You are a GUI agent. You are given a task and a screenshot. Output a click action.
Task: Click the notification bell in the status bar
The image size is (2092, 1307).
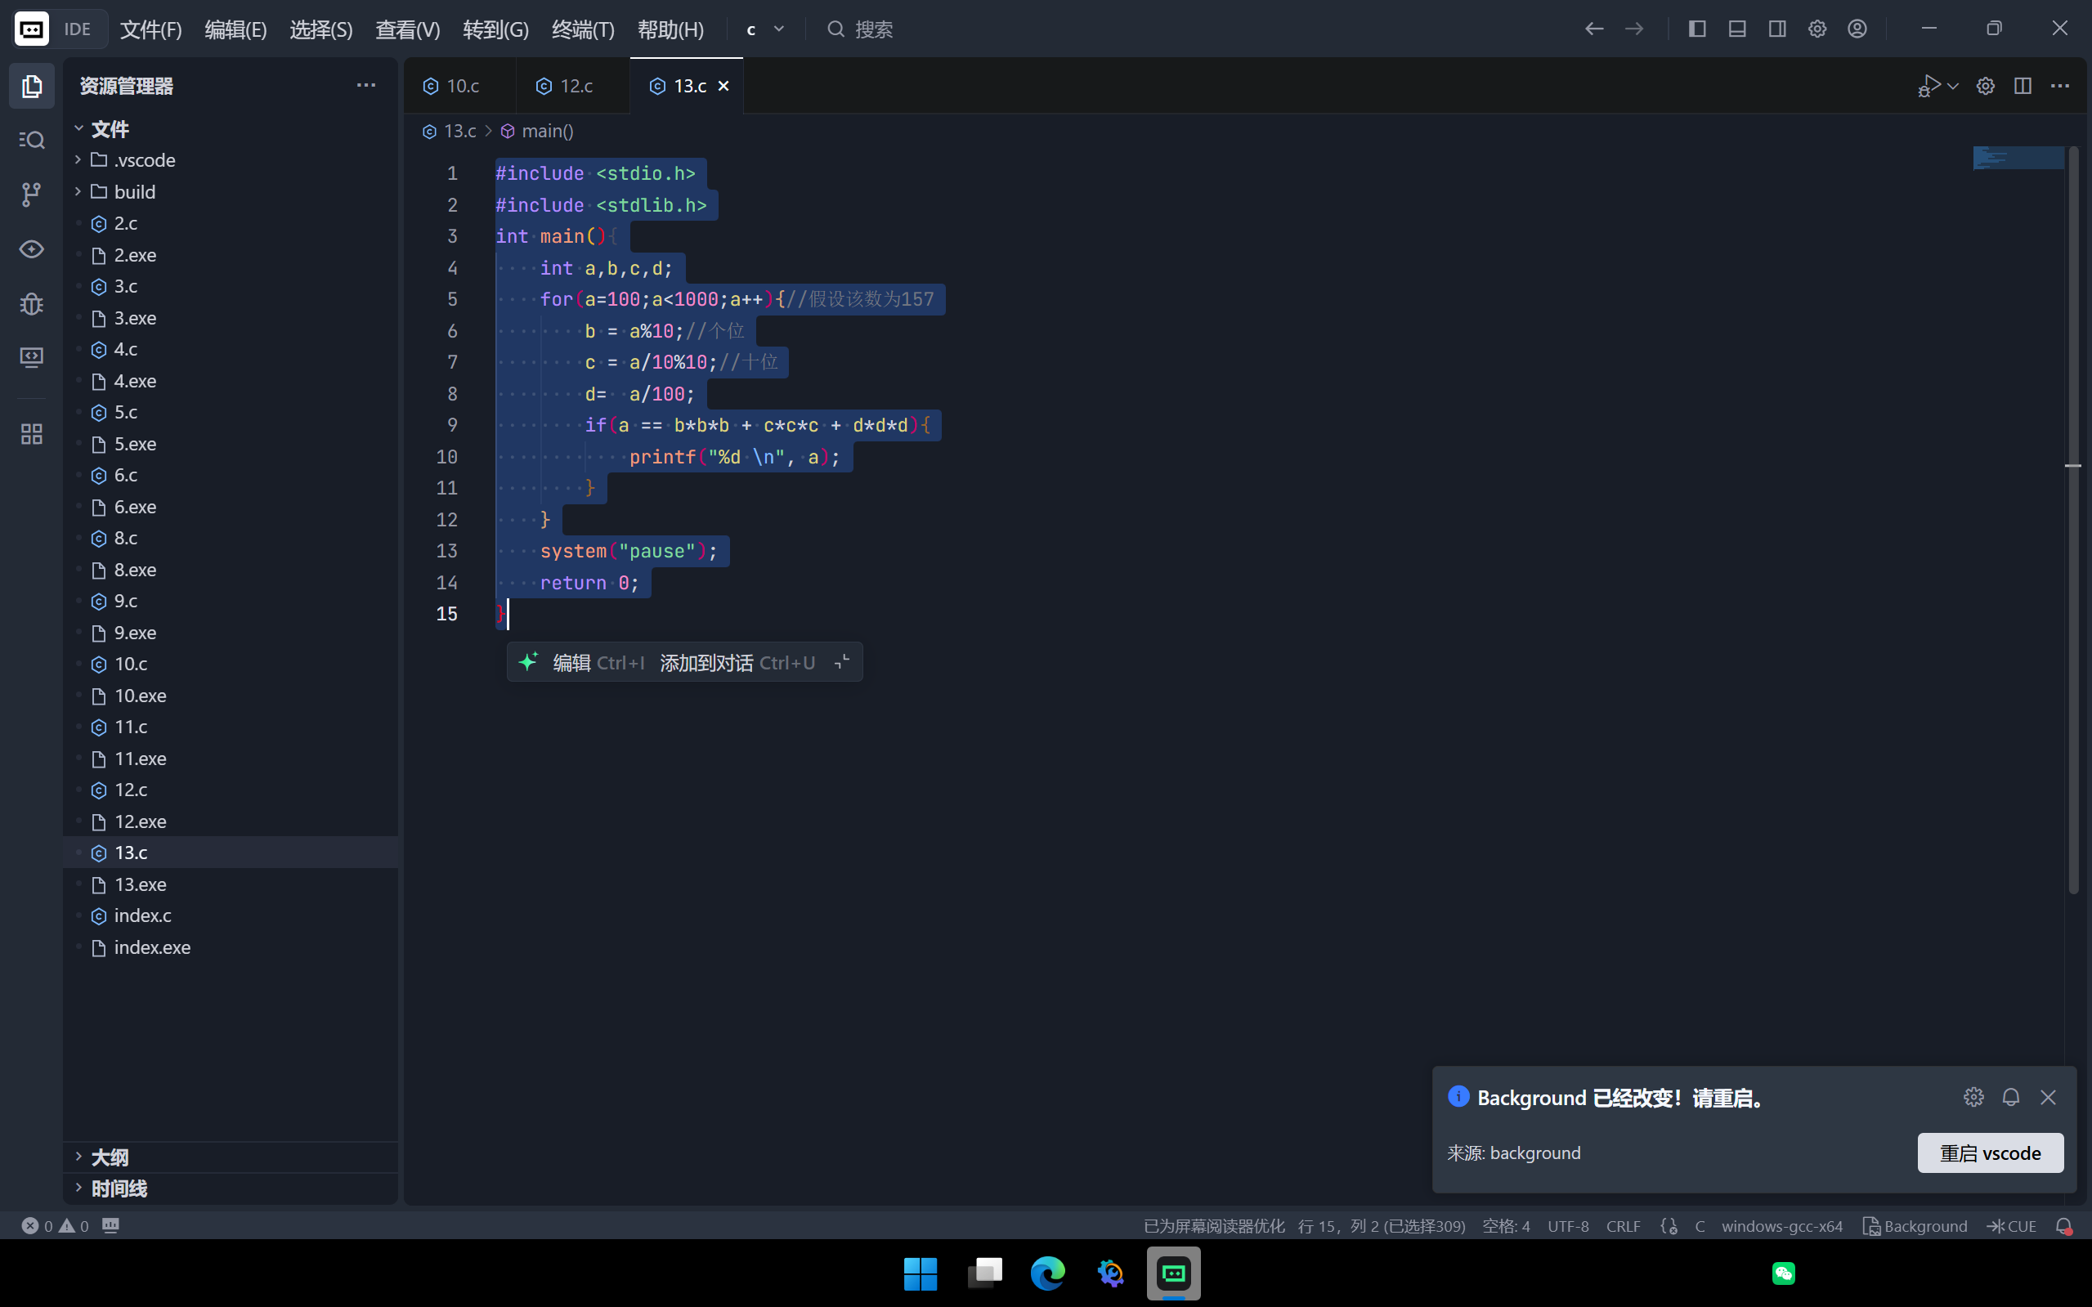tap(2063, 1226)
